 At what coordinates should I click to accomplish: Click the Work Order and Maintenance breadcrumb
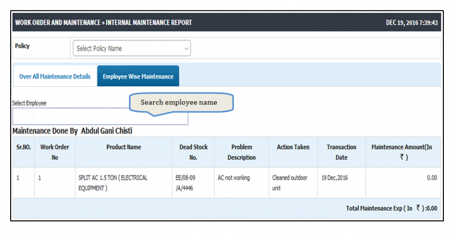(58, 23)
